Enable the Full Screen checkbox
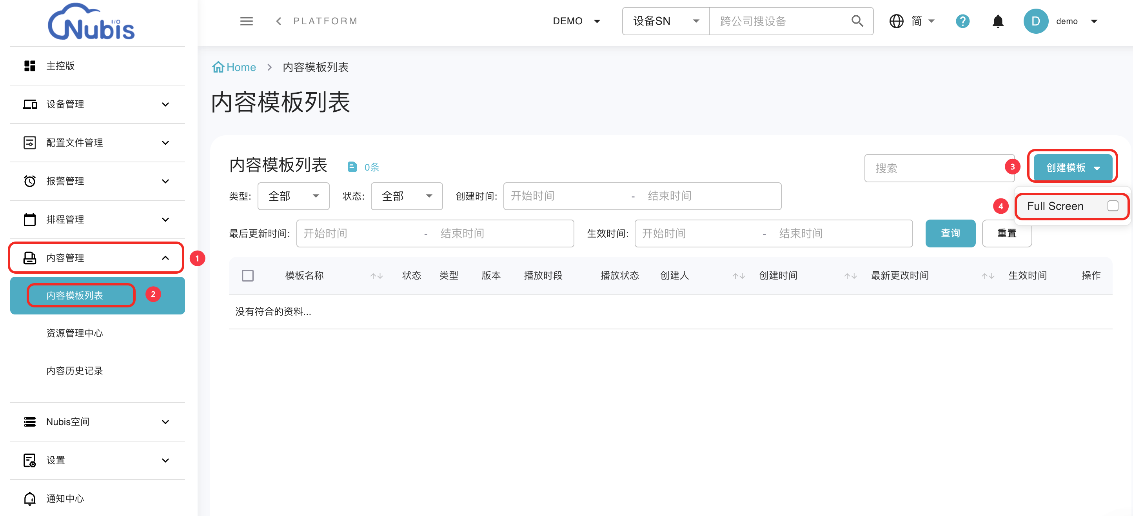The width and height of the screenshot is (1133, 516). [1112, 206]
